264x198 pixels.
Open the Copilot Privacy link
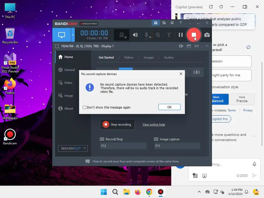[x=248, y=110]
